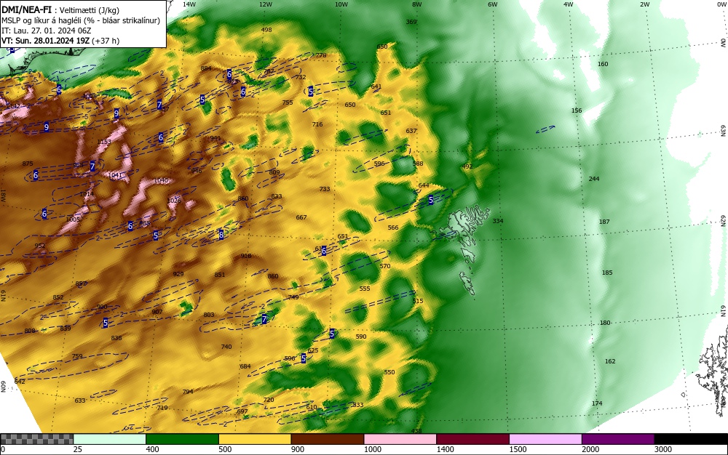Viewport: 728px width, 455px height.
Task: Click the map value 794
Action: coord(188,392)
